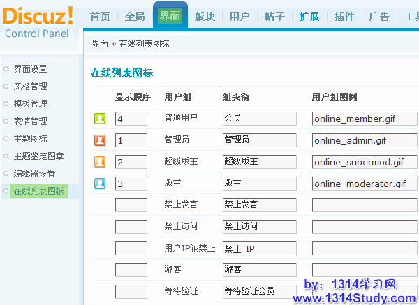Click empty display order field for 禁止发言

[131, 205]
